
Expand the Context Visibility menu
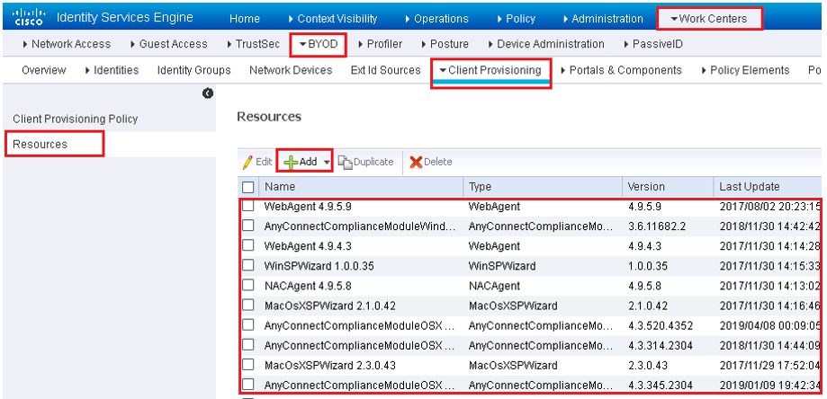[x=333, y=19]
